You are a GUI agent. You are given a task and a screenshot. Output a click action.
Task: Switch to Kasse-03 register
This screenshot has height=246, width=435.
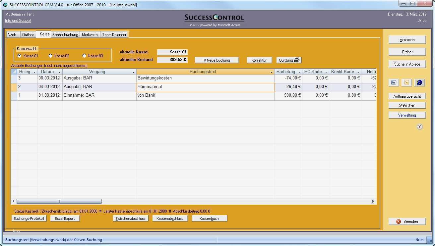pyautogui.click(x=84, y=56)
